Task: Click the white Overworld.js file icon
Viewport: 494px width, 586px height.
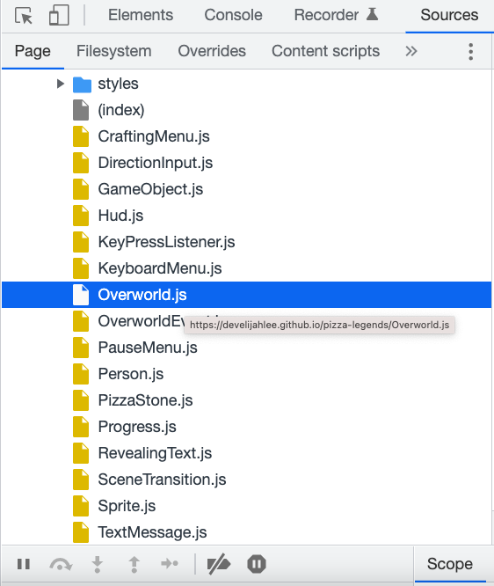Action: [x=81, y=295]
